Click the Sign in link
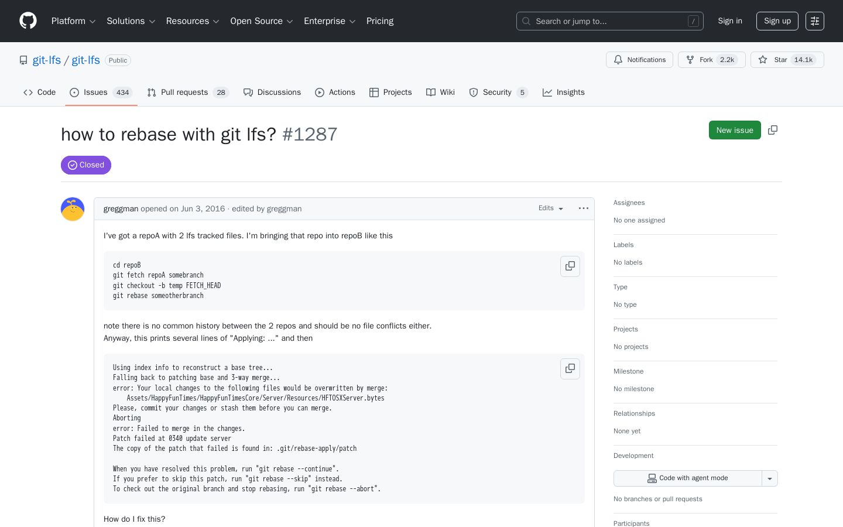Screen dimensions: 843x527 pos(730,21)
